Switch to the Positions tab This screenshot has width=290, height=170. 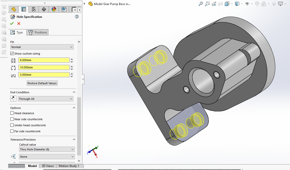38,32
